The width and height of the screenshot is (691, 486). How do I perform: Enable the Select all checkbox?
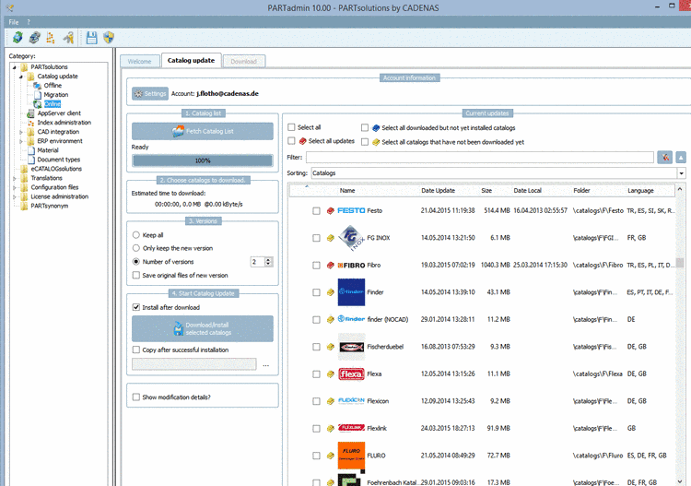pyautogui.click(x=291, y=127)
